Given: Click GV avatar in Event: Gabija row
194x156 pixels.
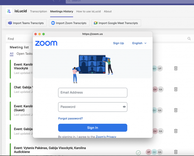Looking at the screenshot, I should point(155,131).
